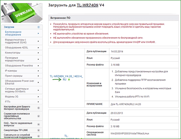The image size is (181, 139).
Task: Open FAQ - Часто задаваемые вопросы
Action: [18, 124]
